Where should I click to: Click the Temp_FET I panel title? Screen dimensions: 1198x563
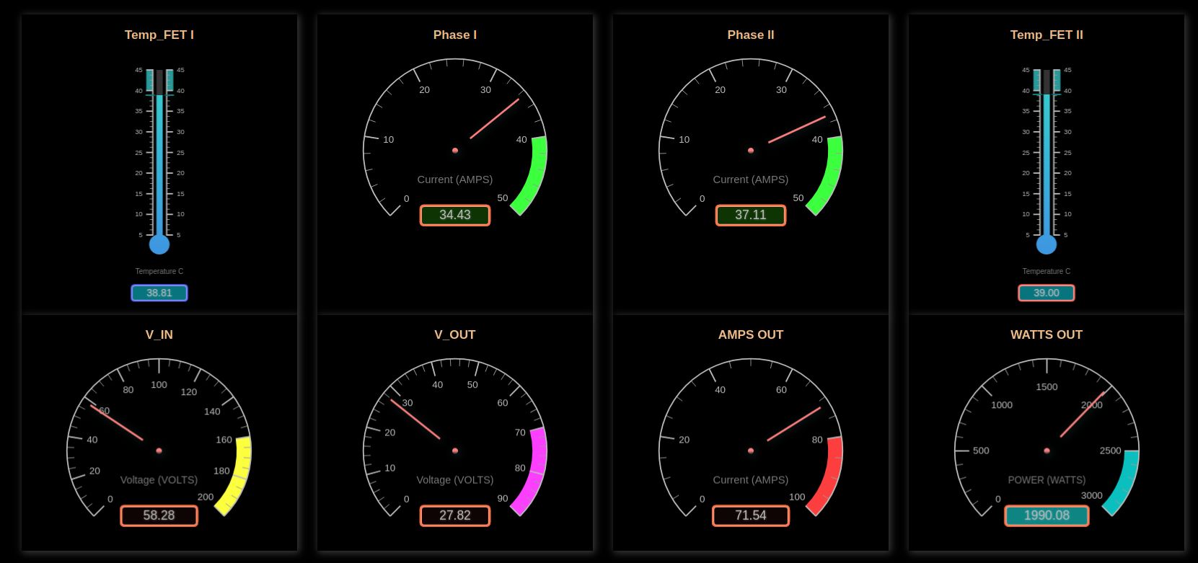(159, 35)
